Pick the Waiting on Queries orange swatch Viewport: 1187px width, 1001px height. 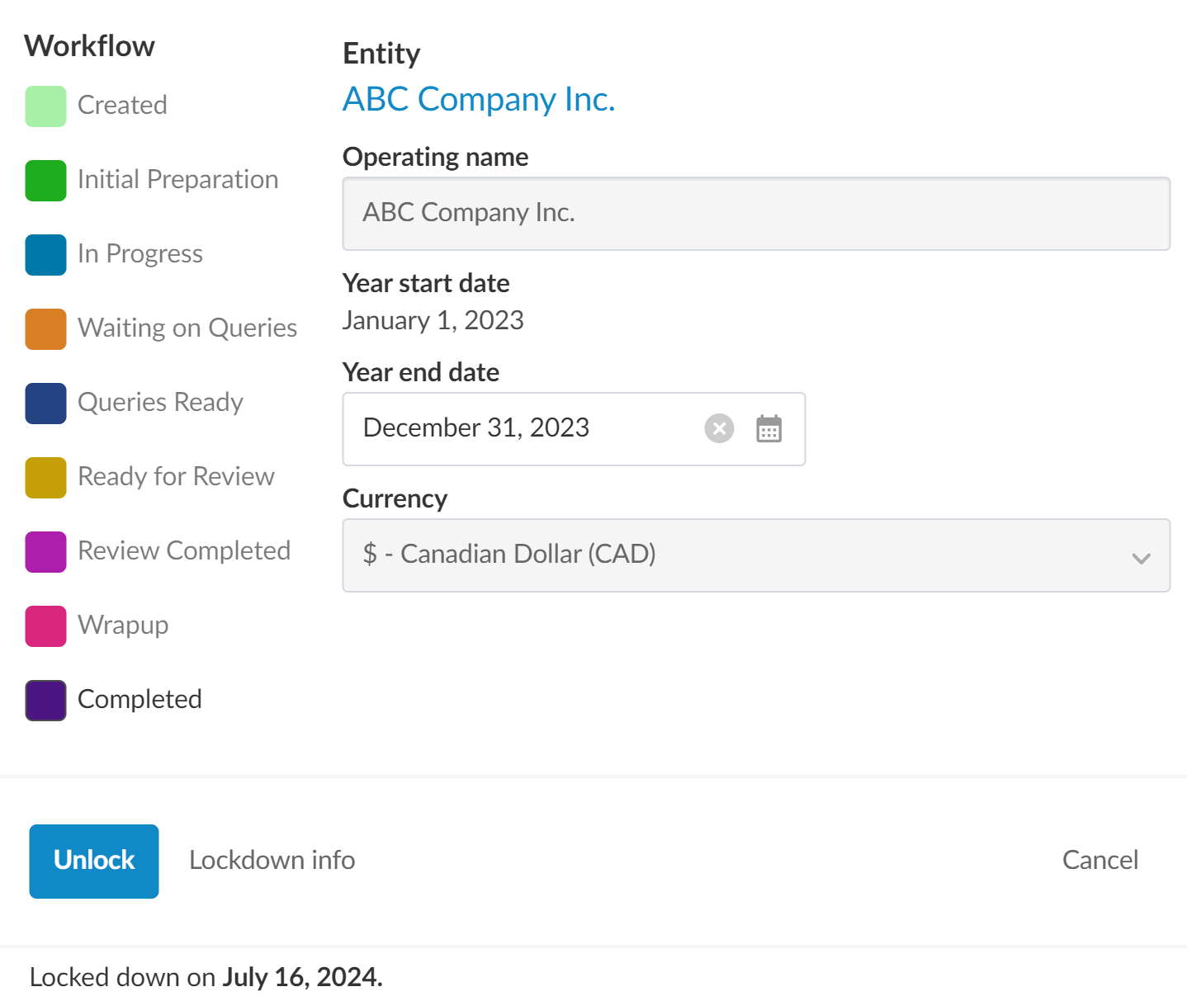(45, 329)
